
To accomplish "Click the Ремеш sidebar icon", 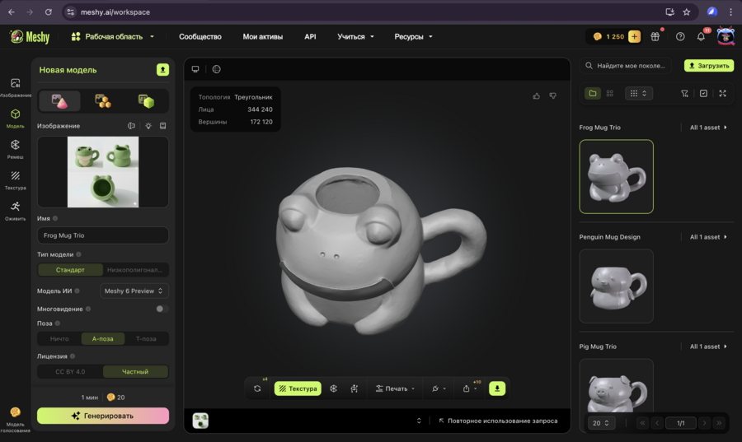I will (x=15, y=148).
